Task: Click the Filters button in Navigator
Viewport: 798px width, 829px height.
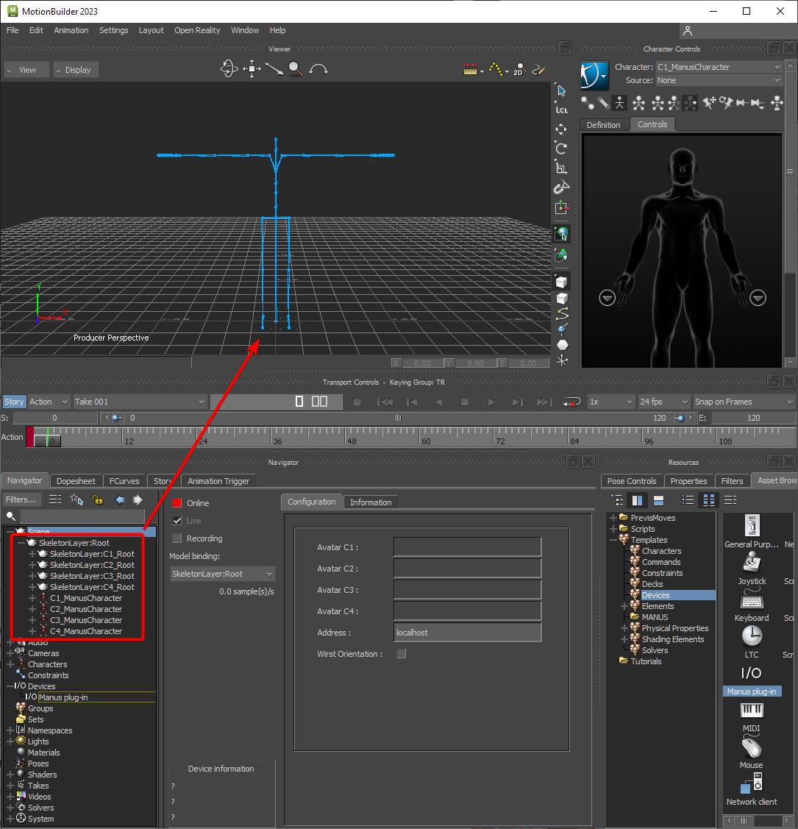Action: (21, 499)
